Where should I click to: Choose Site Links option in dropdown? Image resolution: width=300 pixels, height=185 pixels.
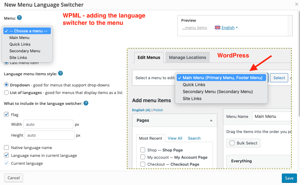click(18, 57)
